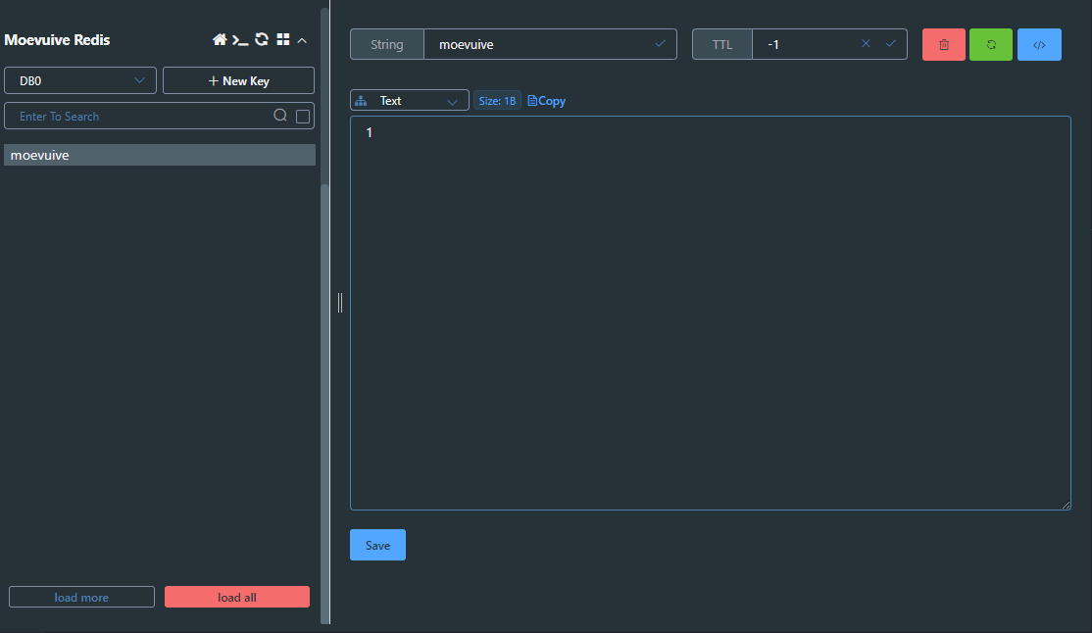This screenshot has width=1092, height=633.
Task: Confirm TTL with checkmark icon
Action: [891, 43]
